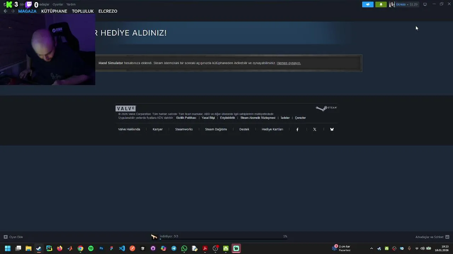Click the blue announcements megaphone button
The image size is (453, 254).
point(368,5)
